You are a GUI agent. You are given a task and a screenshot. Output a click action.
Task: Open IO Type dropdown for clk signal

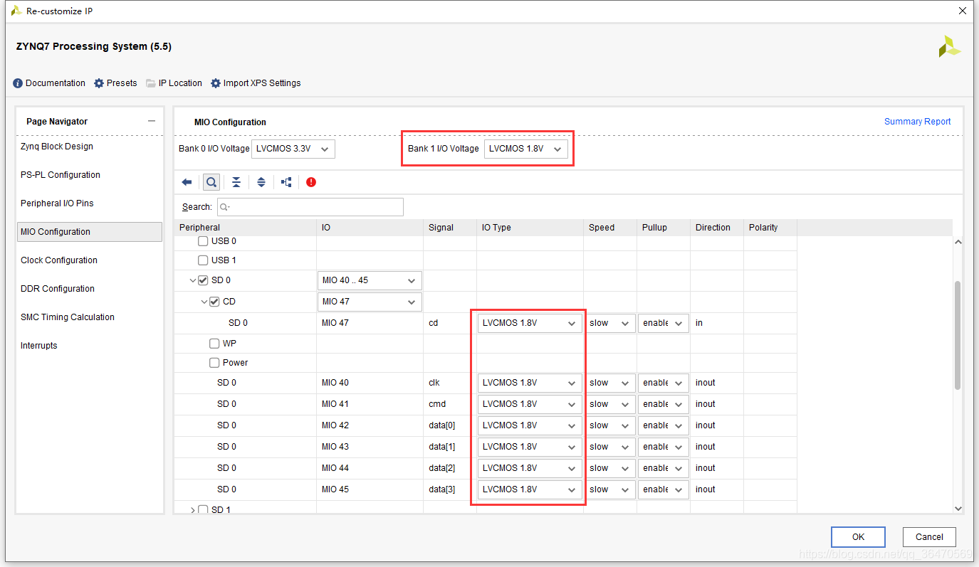click(x=530, y=383)
